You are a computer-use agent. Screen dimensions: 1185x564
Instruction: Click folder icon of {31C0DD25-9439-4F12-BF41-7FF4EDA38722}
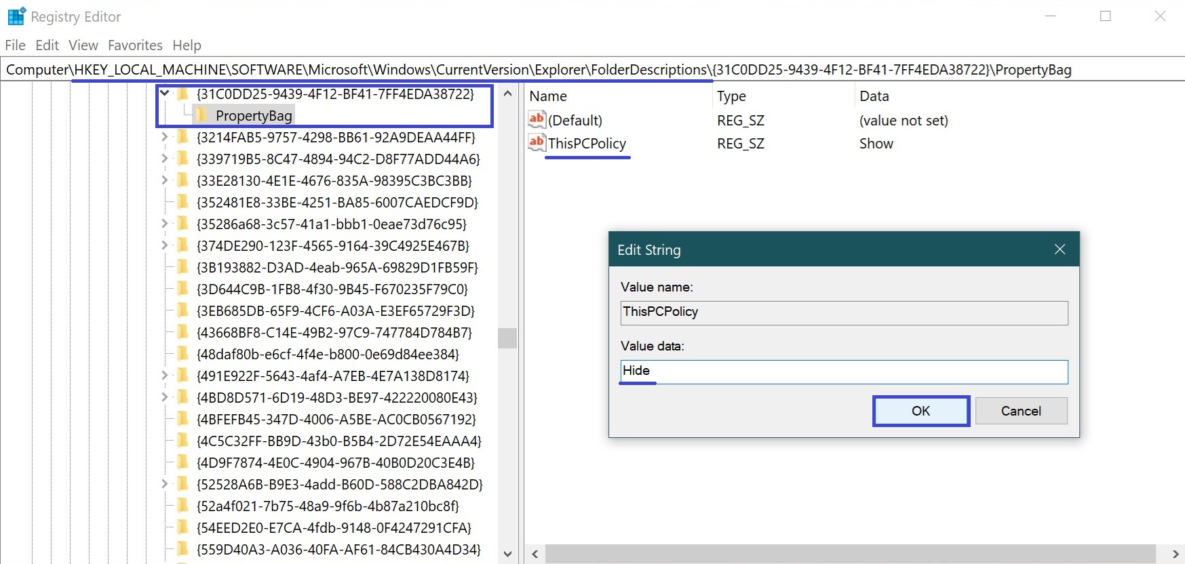point(183,94)
